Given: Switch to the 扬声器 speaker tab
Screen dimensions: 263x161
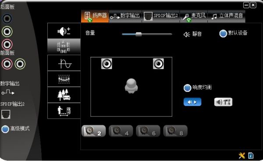Looking at the screenshot, I should click(x=95, y=16).
